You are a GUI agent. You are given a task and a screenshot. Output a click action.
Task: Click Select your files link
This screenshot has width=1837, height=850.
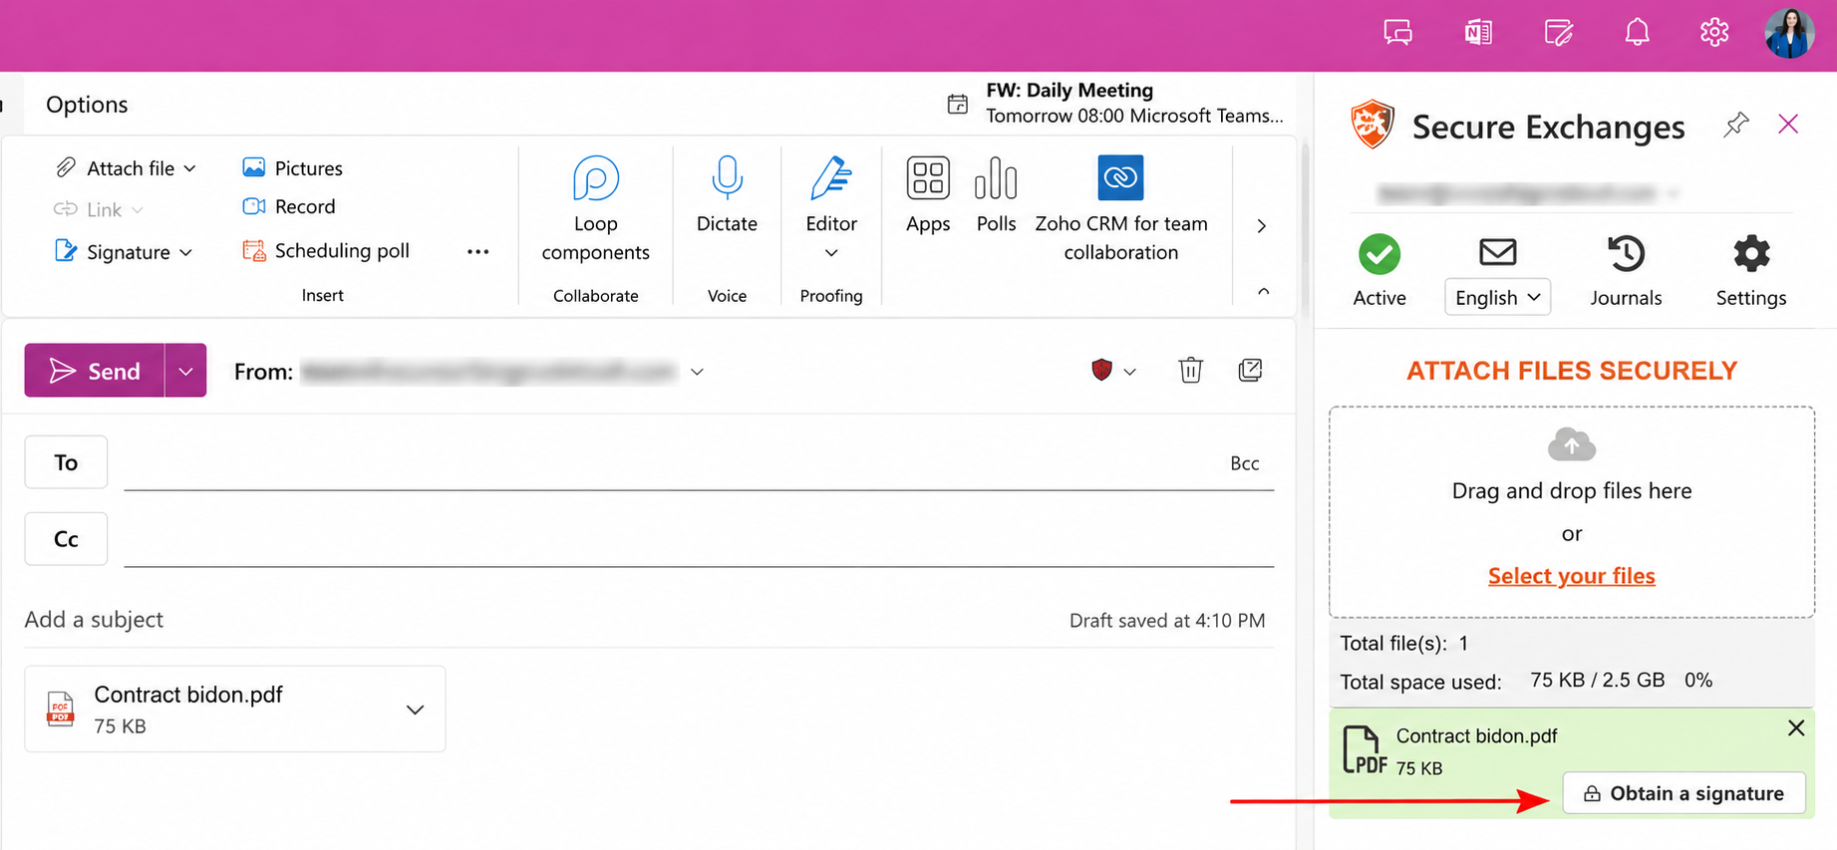[x=1571, y=576]
